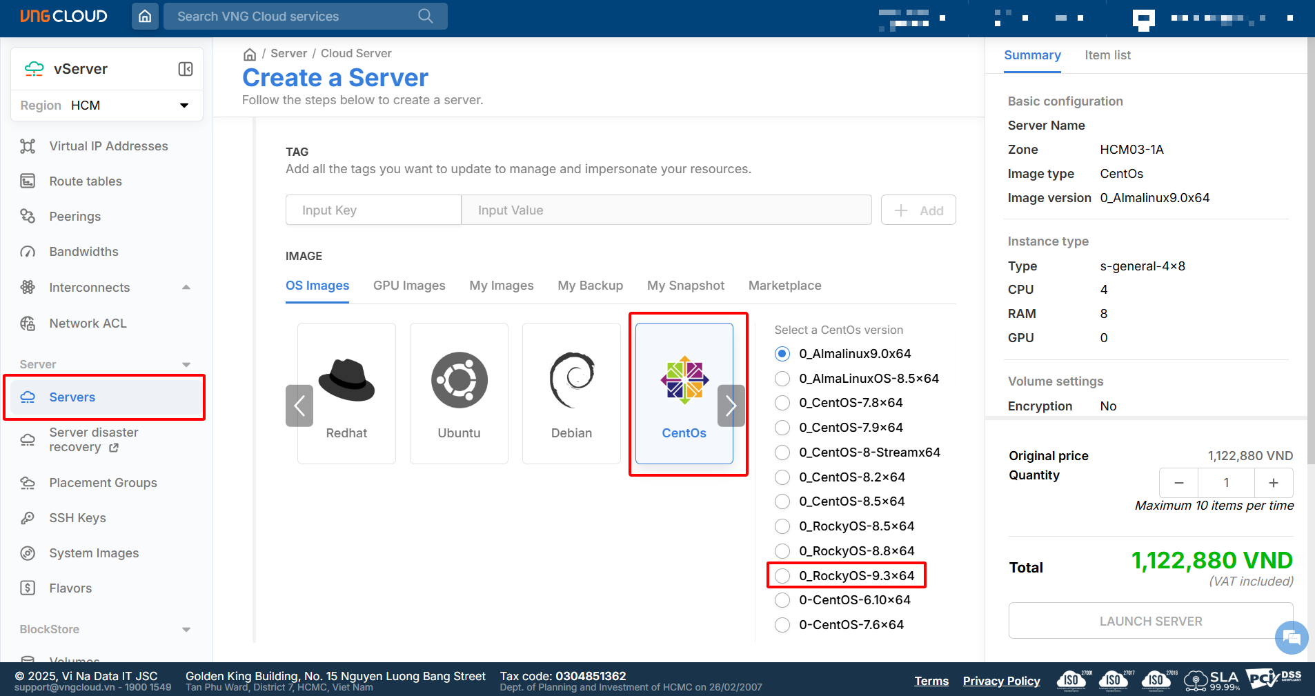Click the search magnifier icon
1315x696 pixels.
(x=426, y=16)
